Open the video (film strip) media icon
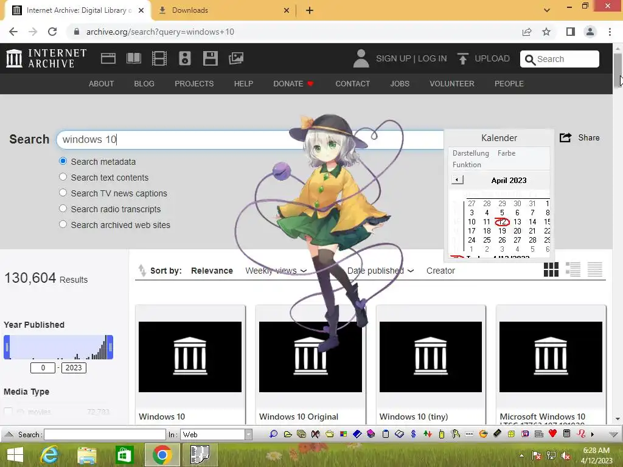The height and width of the screenshot is (467, 623). point(159,58)
